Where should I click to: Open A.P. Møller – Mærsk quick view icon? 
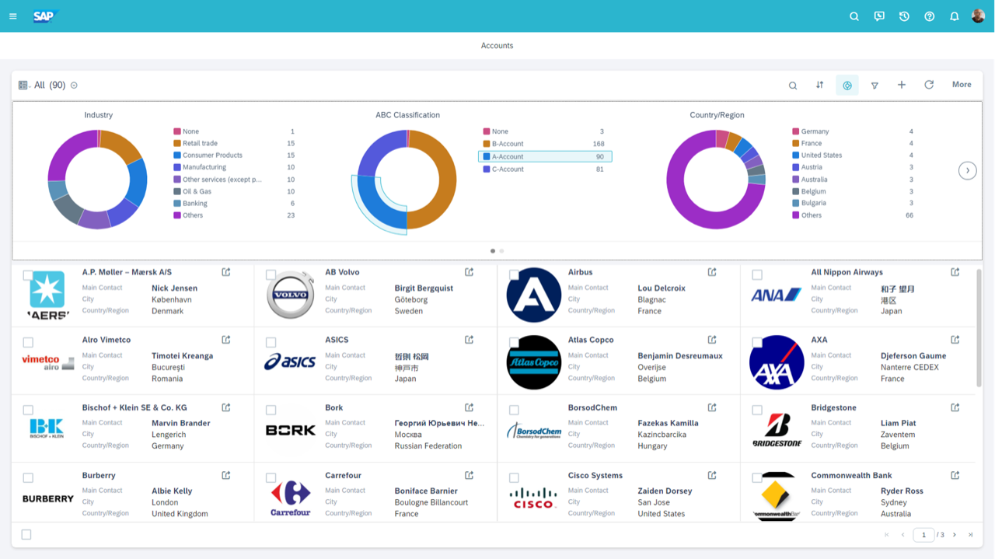(226, 272)
